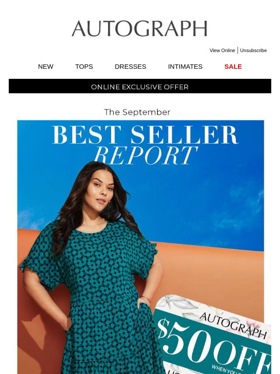Select TOPS in the navigation
This screenshot has width=280, height=374.
click(84, 67)
